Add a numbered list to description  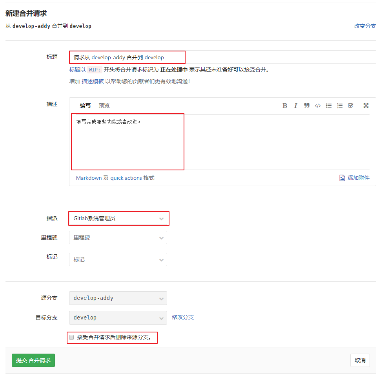pos(340,106)
